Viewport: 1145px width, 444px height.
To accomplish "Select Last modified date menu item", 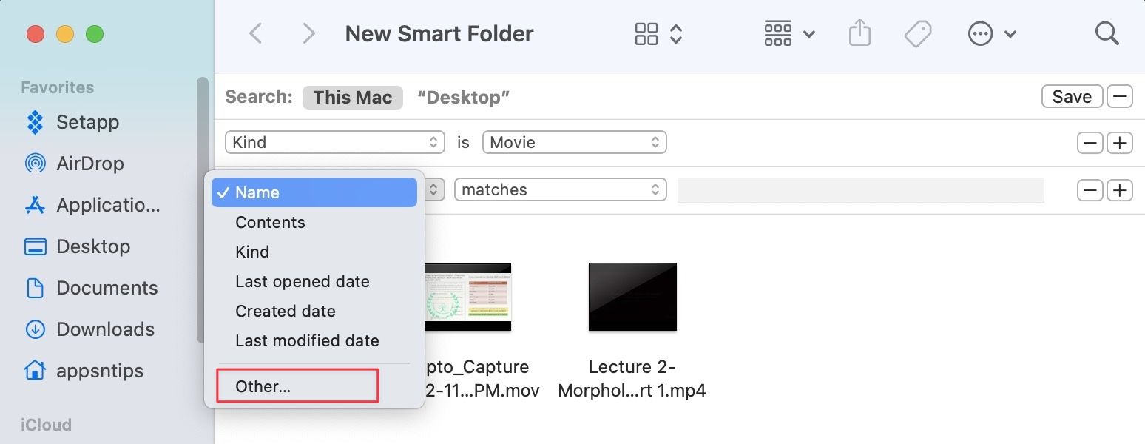I will coord(307,340).
